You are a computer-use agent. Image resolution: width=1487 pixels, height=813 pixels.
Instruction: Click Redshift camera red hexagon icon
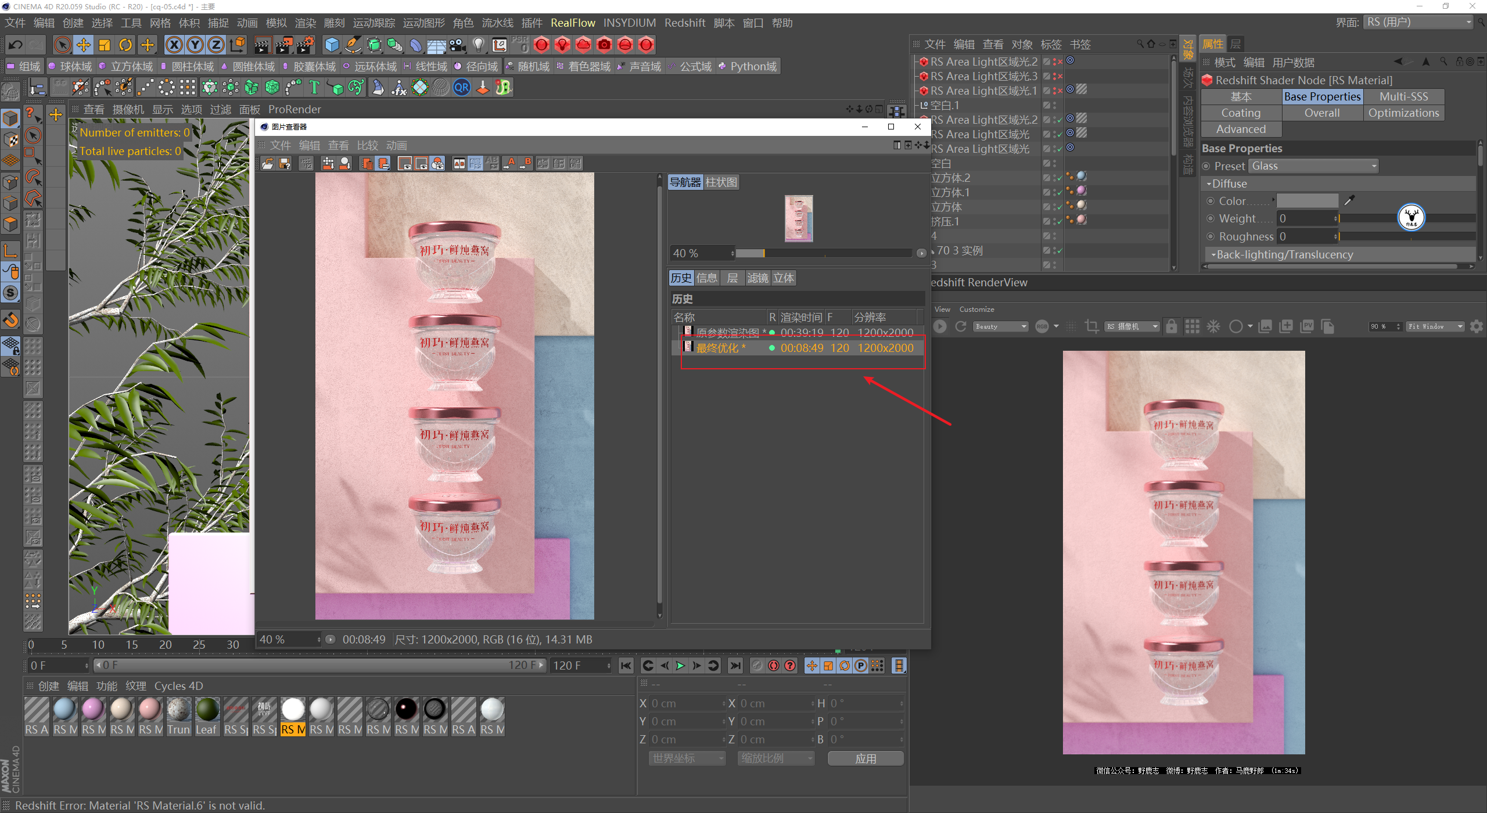[x=604, y=45]
